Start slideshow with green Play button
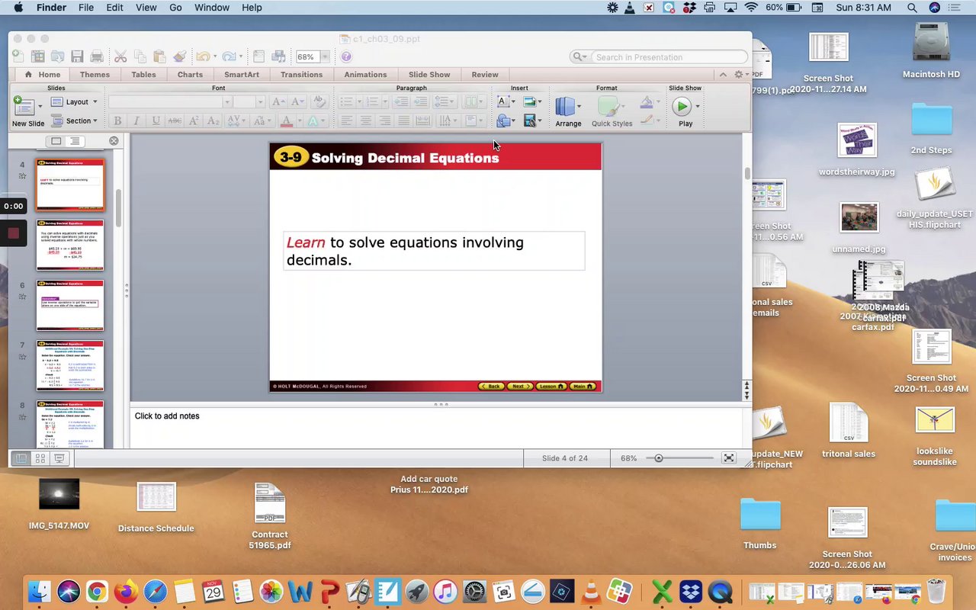This screenshot has width=976, height=610. pos(682,106)
